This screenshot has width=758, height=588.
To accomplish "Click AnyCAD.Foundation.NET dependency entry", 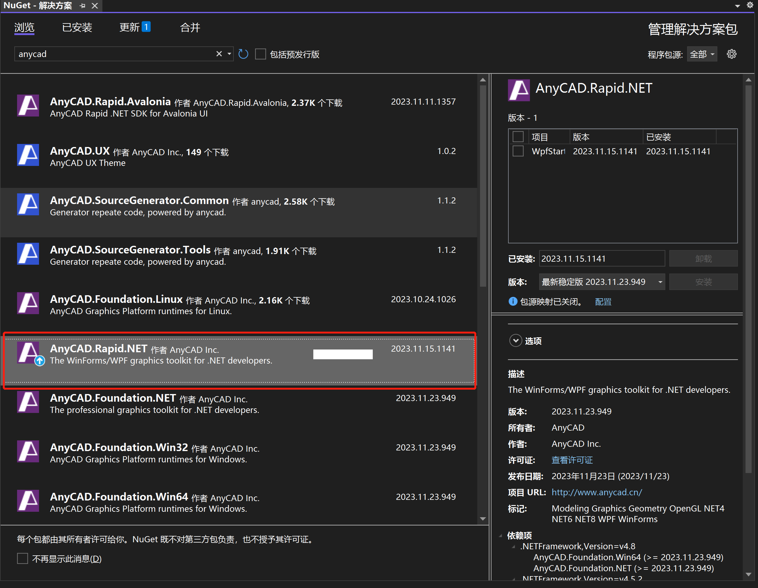I will point(624,568).
